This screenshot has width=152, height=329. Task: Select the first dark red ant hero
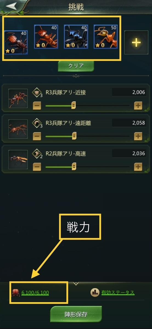(16, 42)
